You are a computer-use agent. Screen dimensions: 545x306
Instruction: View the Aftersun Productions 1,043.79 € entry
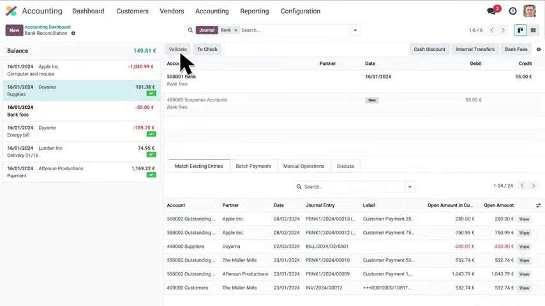tap(524, 274)
